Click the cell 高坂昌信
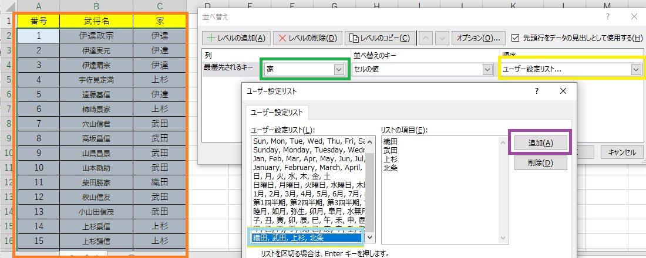Viewport: 646px width, 258px height. click(x=96, y=138)
